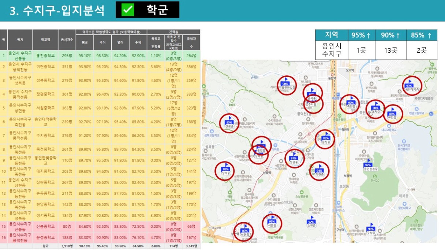This screenshot has height=250, width=445.
Task: Select the 보정역 station label on the map
Action: point(347,175)
